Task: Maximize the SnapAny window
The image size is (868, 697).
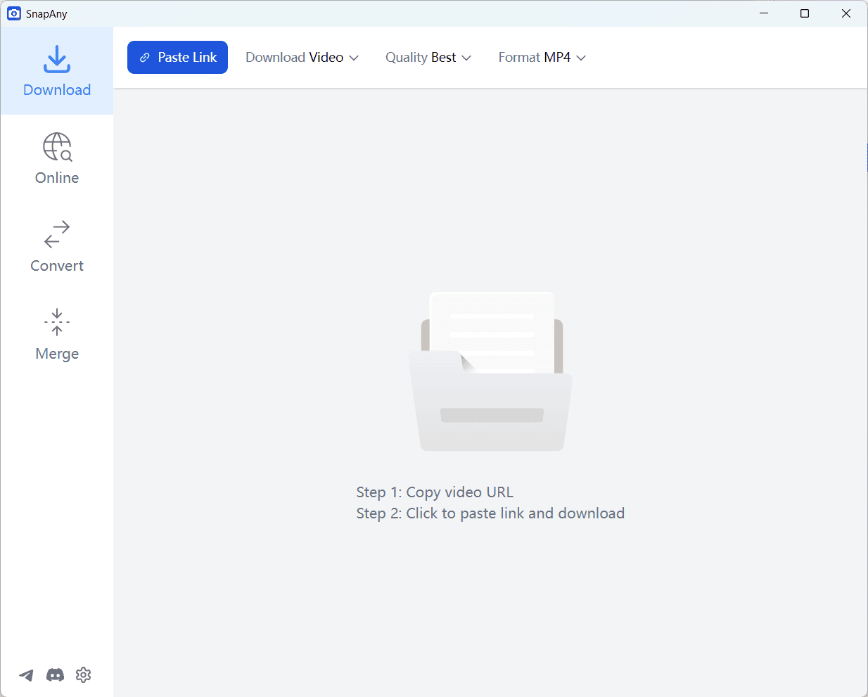Action: click(805, 13)
